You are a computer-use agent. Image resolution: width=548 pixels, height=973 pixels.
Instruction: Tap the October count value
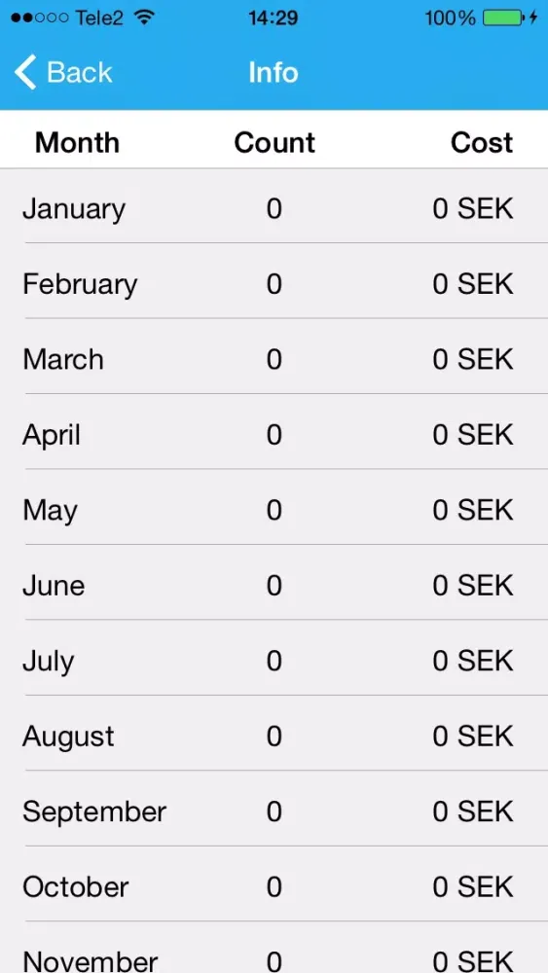point(274,886)
